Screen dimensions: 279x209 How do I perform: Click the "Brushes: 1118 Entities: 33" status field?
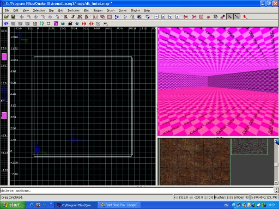pos(232,197)
